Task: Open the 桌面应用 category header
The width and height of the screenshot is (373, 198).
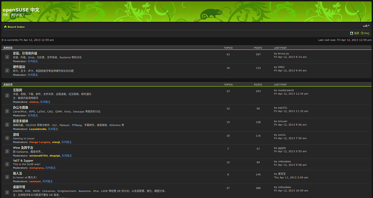Action: tap(8, 85)
